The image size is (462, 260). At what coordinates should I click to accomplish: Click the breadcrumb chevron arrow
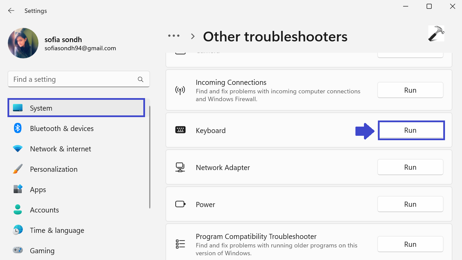coord(193,36)
